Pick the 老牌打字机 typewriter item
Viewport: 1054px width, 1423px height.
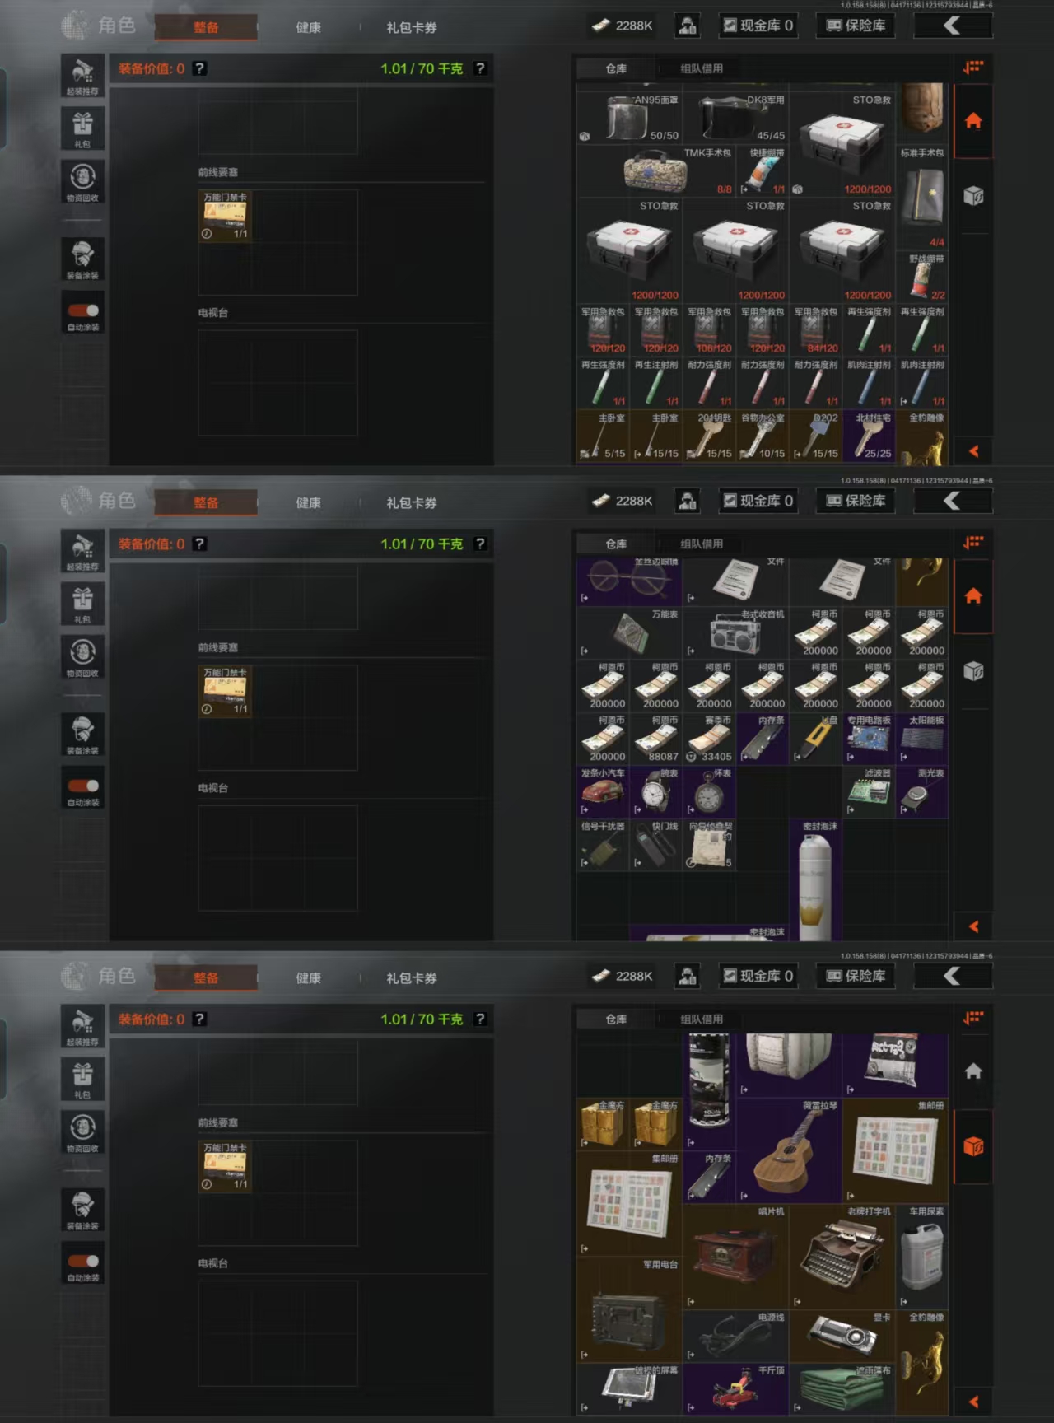point(842,1257)
